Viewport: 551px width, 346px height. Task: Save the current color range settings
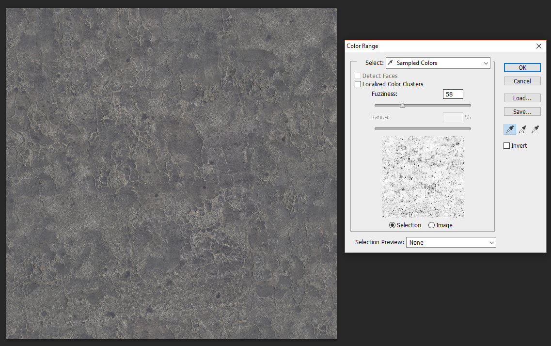522,111
